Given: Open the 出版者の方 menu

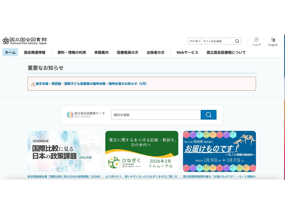Looking at the screenshot, I should [155, 52].
